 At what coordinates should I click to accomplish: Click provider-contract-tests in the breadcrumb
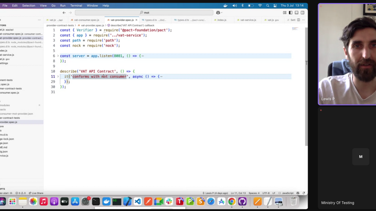pyautogui.click(x=60, y=25)
